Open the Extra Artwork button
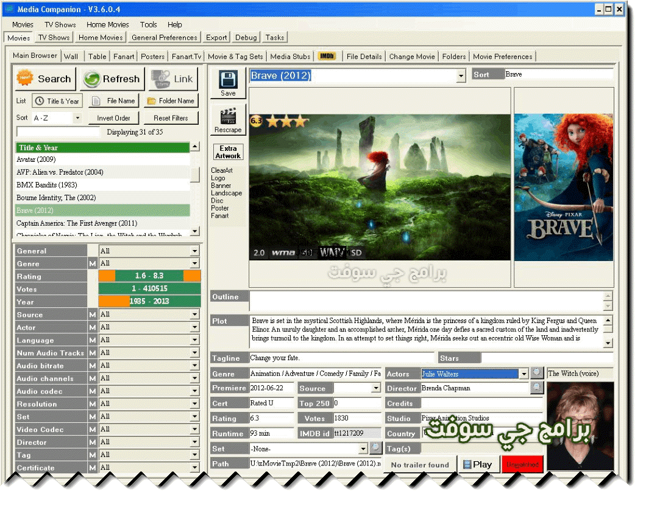646x505 pixels. (x=228, y=151)
